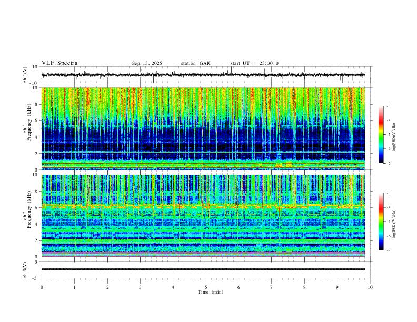Click time axis tick label "2"

(x=107, y=287)
